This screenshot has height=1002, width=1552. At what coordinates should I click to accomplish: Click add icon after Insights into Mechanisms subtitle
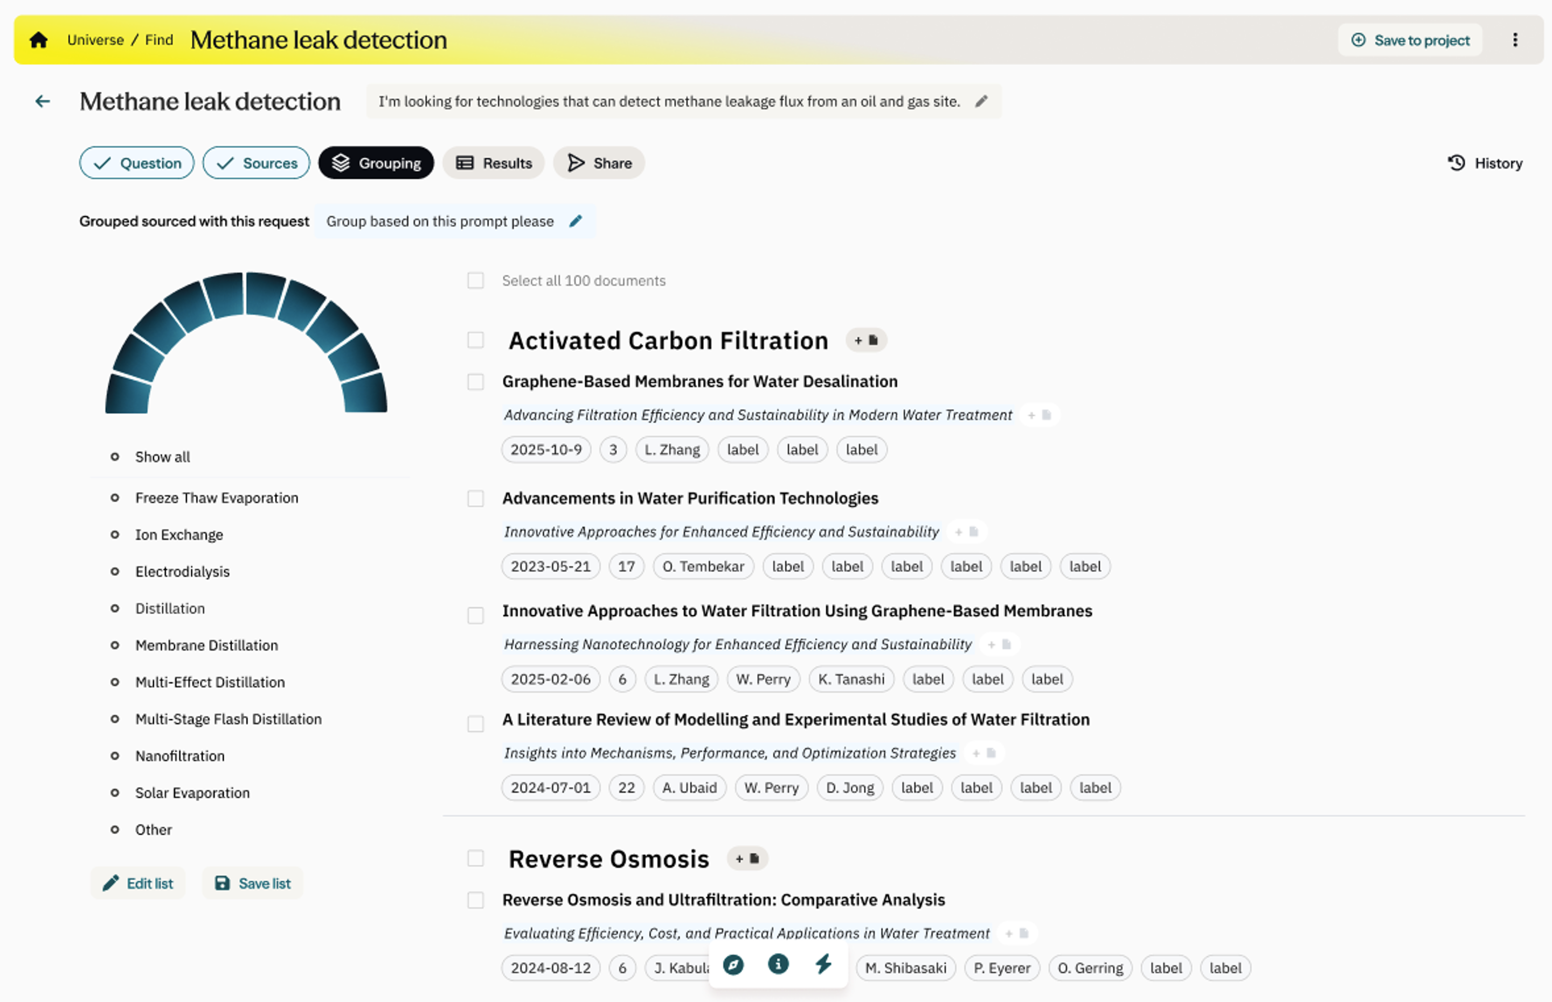[984, 754]
